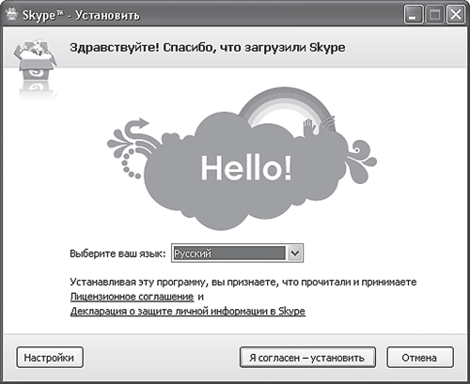Screen dimensions: 470x384
Task: Click the Выберите ваш язык label
Action: click(x=117, y=253)
